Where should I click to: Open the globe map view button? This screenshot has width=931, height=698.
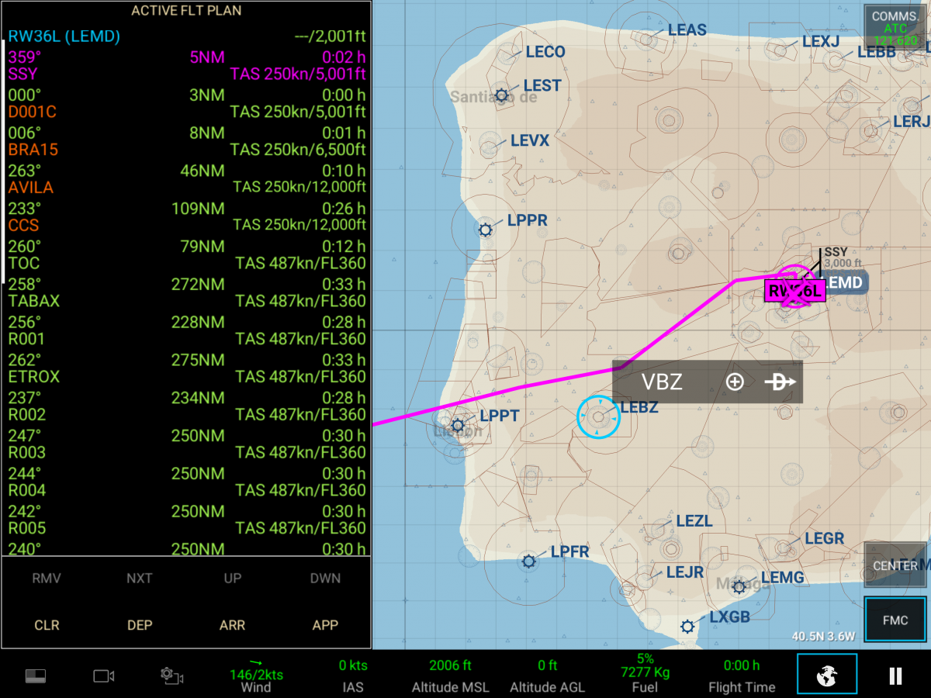(827, 675)
